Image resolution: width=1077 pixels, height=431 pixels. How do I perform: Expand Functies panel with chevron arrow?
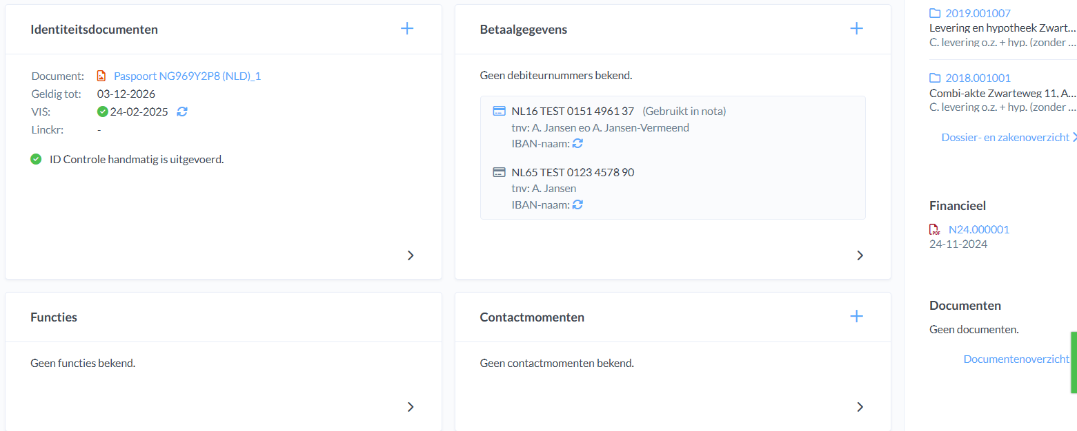[411, 407]
